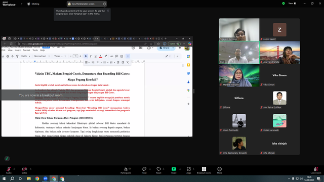Expand the Zoom Workplace dropdown arrow

(21, 4)
